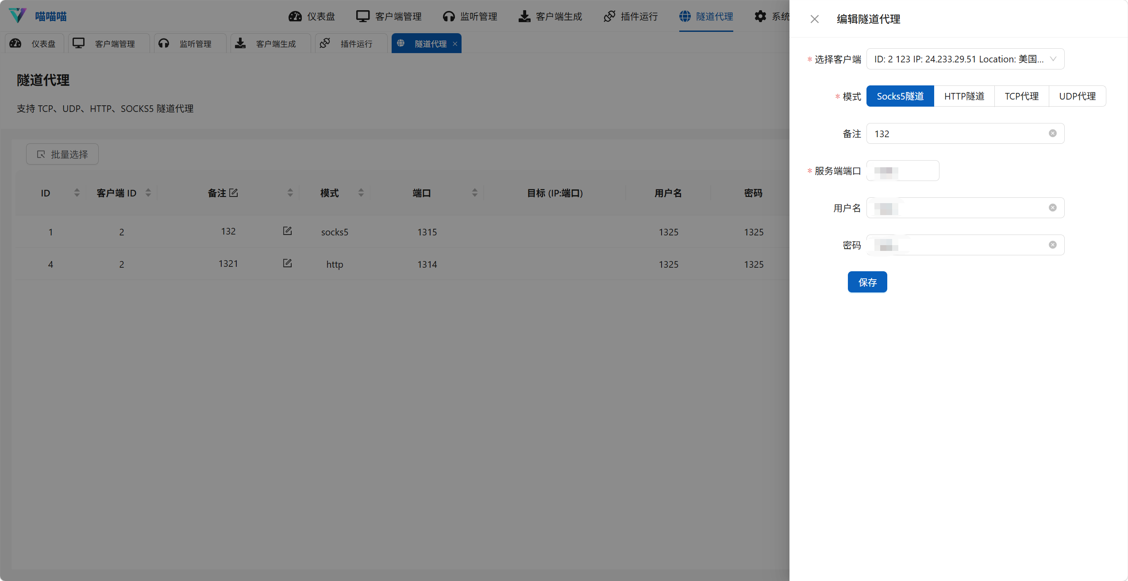The height and width of the screenshot is (581, 1128).
Task: Click the 服务端端口 input field
Action: point(903,170)
